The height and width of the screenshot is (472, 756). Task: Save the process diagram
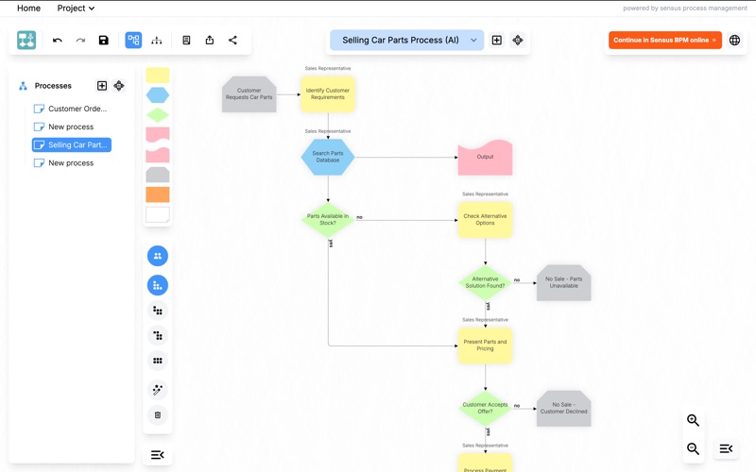(104, 40)
